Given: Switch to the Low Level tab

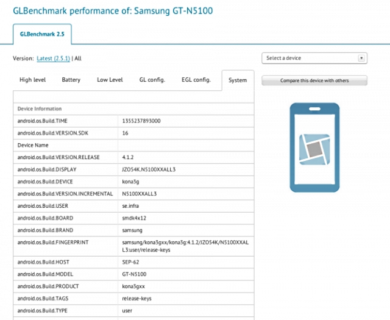Looking at the screenshot, I should tap(110, 80).
